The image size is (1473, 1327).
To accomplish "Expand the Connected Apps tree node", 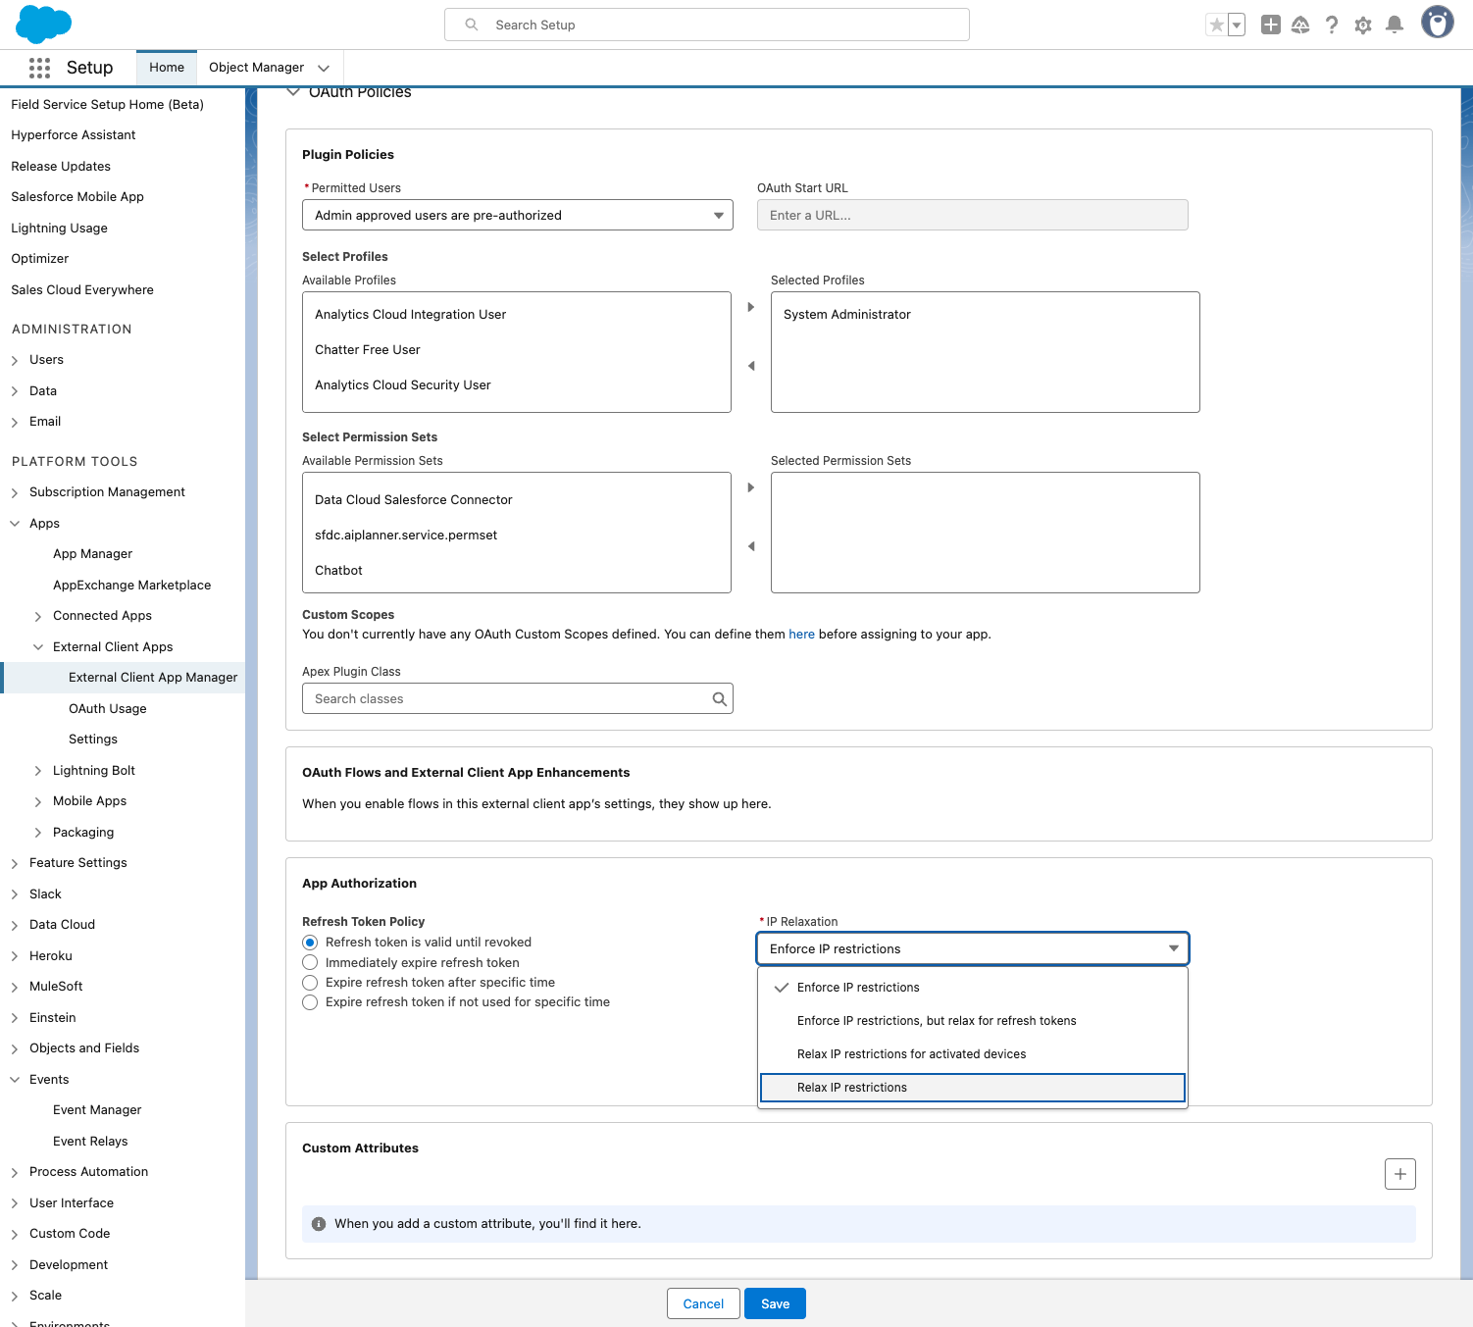I will 38,617.
